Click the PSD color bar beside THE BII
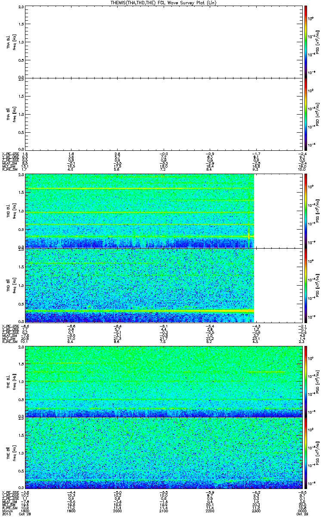The width and height of the screenshot is (323, 517). coord(306,453)
